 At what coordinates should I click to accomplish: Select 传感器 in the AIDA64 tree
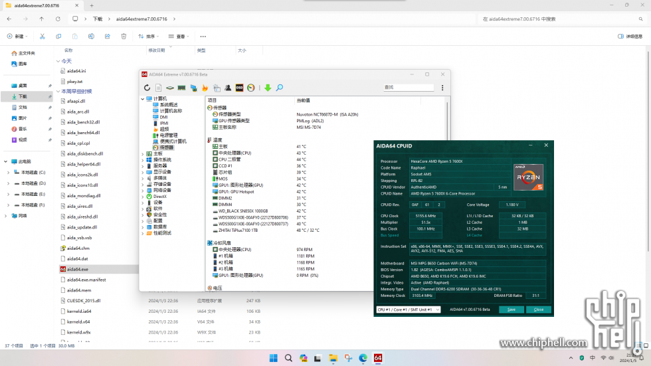point(167,147)
